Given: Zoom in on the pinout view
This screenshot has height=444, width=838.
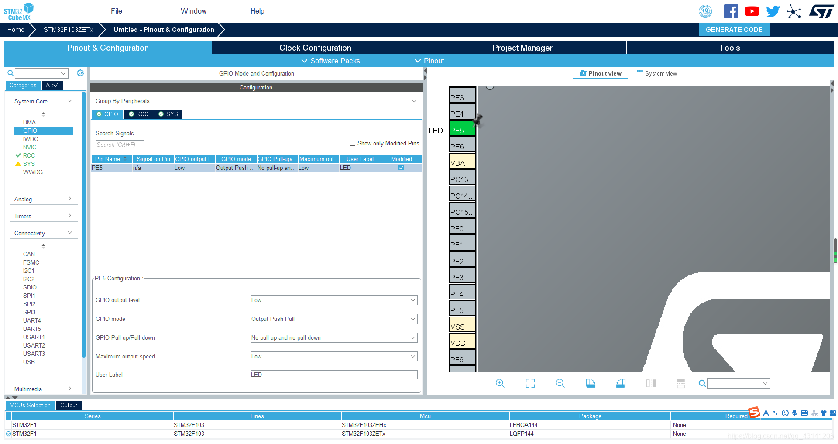Looking at the screenshot, I should click(500, 383).
